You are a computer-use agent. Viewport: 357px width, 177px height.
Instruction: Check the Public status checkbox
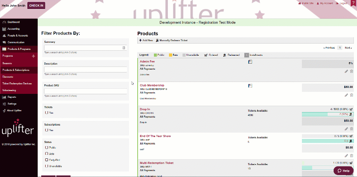coord(47,147)
